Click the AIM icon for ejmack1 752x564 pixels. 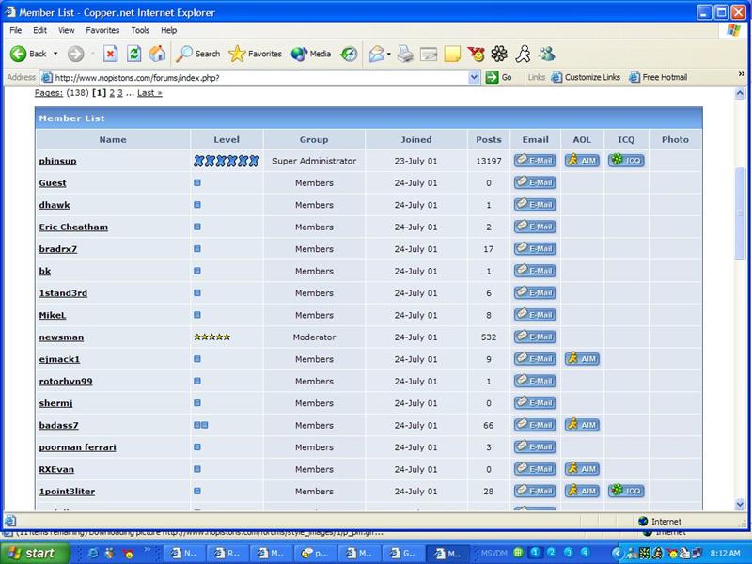582,359
